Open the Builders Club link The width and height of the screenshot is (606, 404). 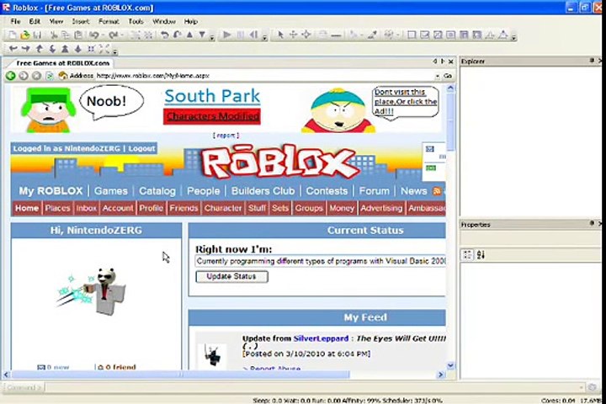coord(263,191)
